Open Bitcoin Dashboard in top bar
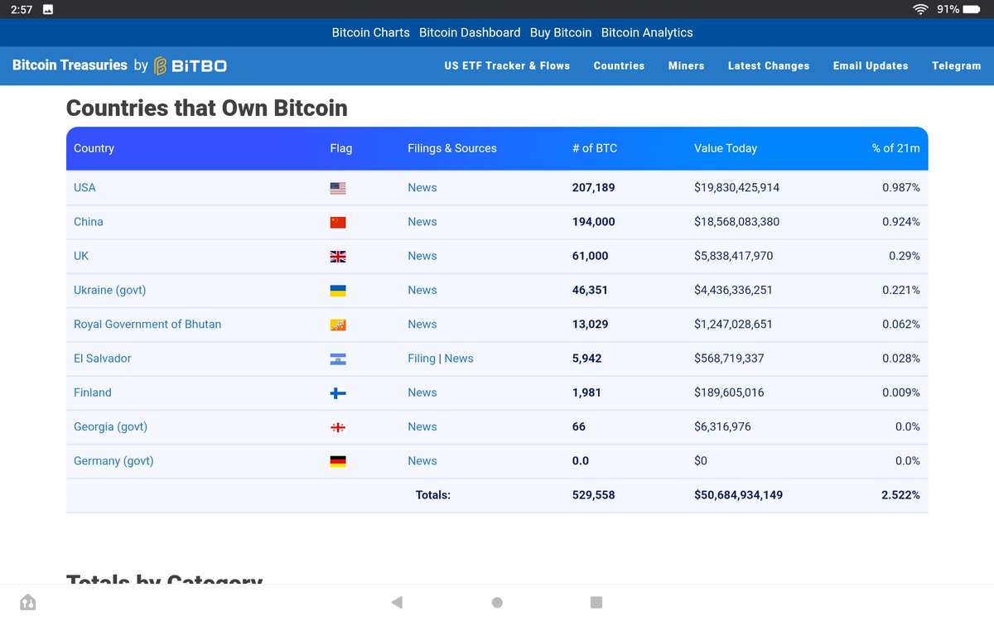 coord(470,32)
